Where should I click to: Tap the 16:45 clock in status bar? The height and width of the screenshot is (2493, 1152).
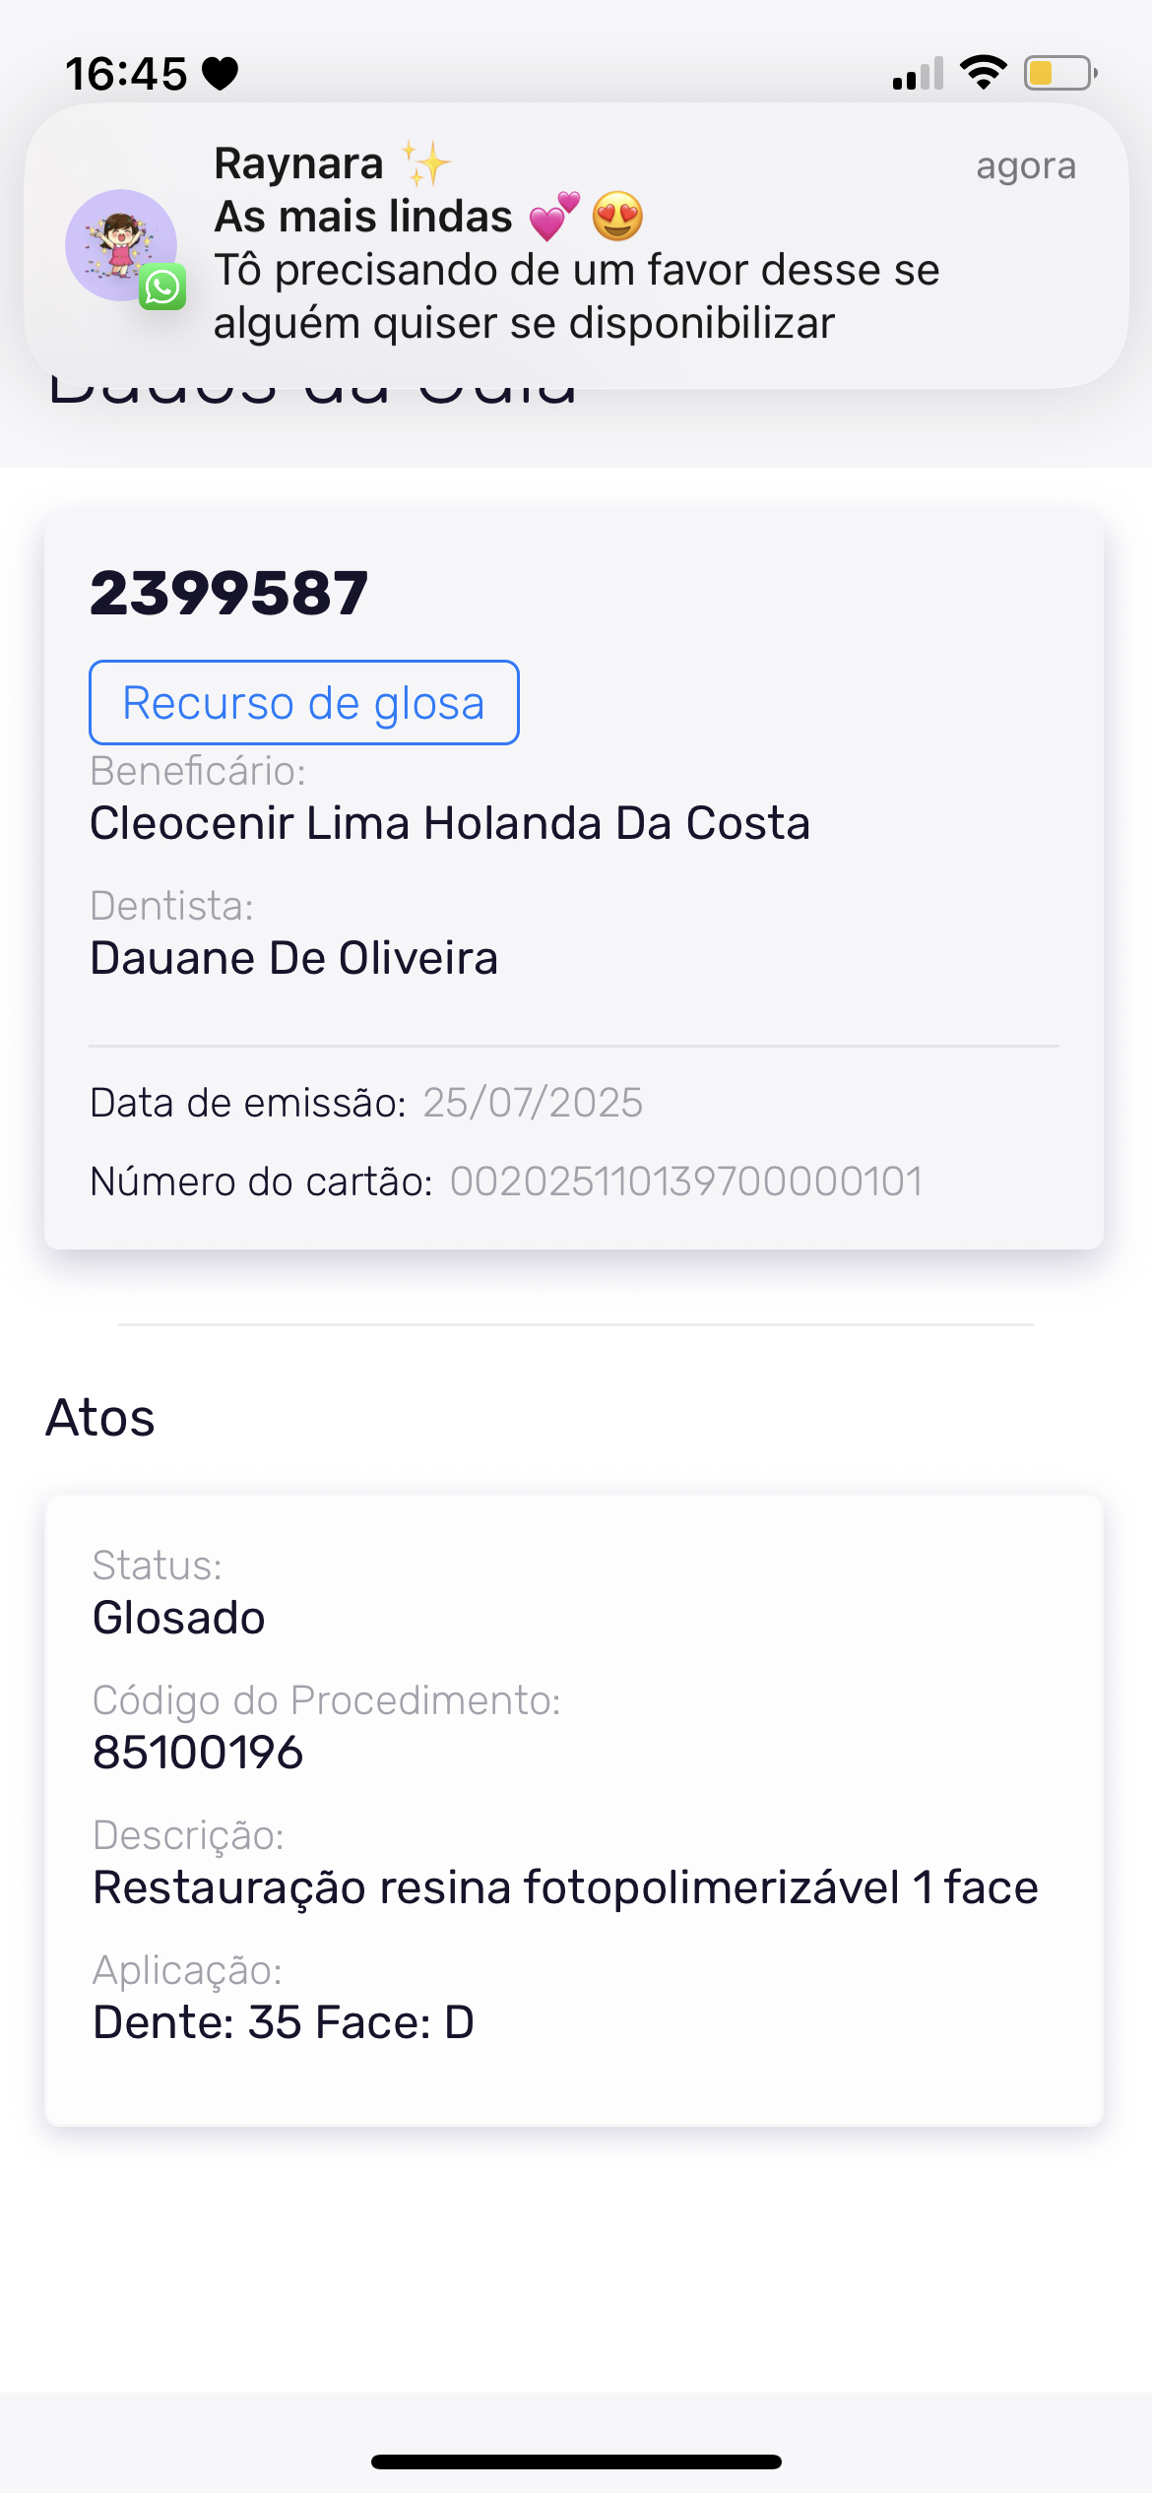tap(126, 74)
